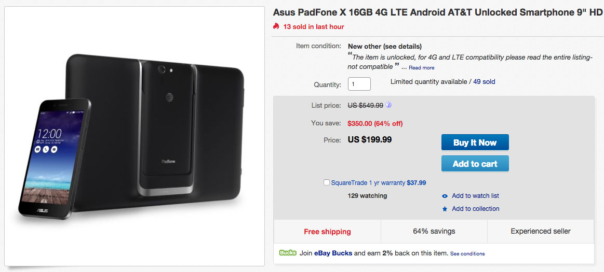Image resolution: width=604 pixels, height=272 pixels.
Task: Click the flame icon beside sold count
Action: click(276, 26)
